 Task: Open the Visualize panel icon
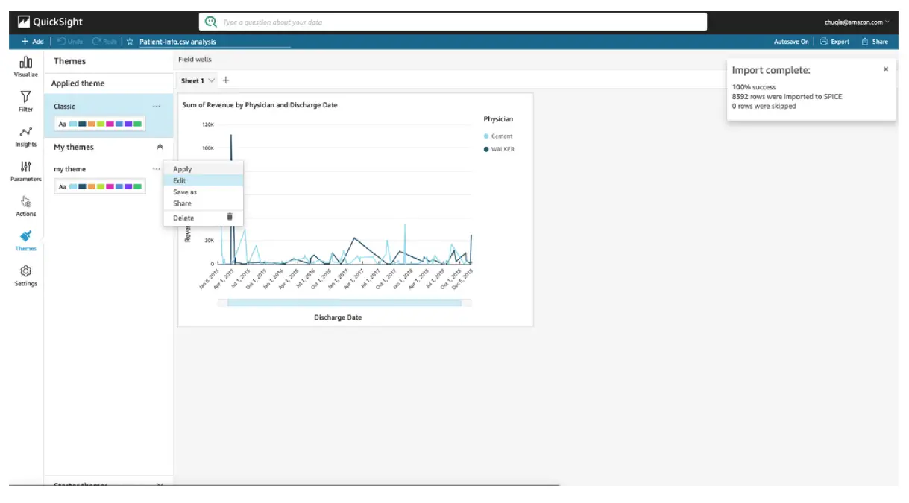pyautogui.click(x=25, y=65)
